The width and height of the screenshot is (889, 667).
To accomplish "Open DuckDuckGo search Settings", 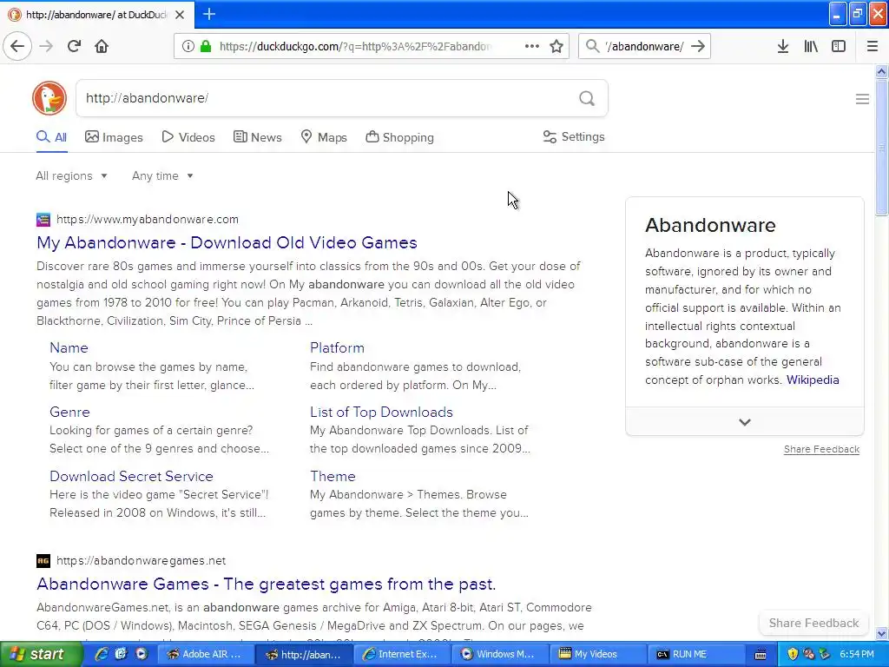I will pos(574,136).
